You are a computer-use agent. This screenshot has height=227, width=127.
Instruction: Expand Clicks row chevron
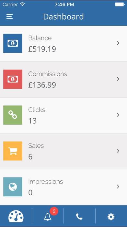(x=118, y=115)
